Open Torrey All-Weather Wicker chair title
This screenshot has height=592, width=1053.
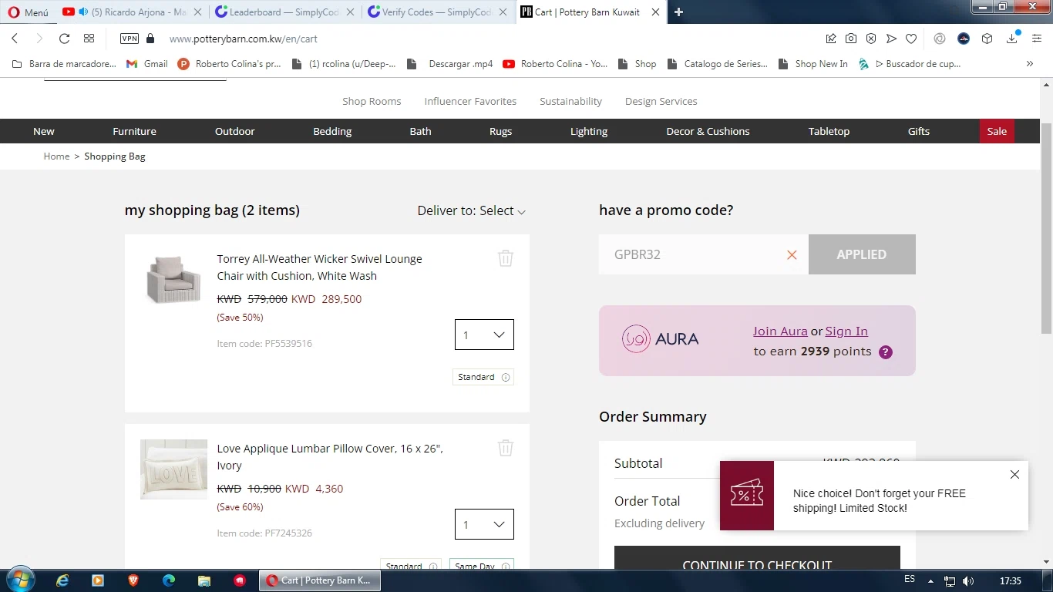[319, 267]
